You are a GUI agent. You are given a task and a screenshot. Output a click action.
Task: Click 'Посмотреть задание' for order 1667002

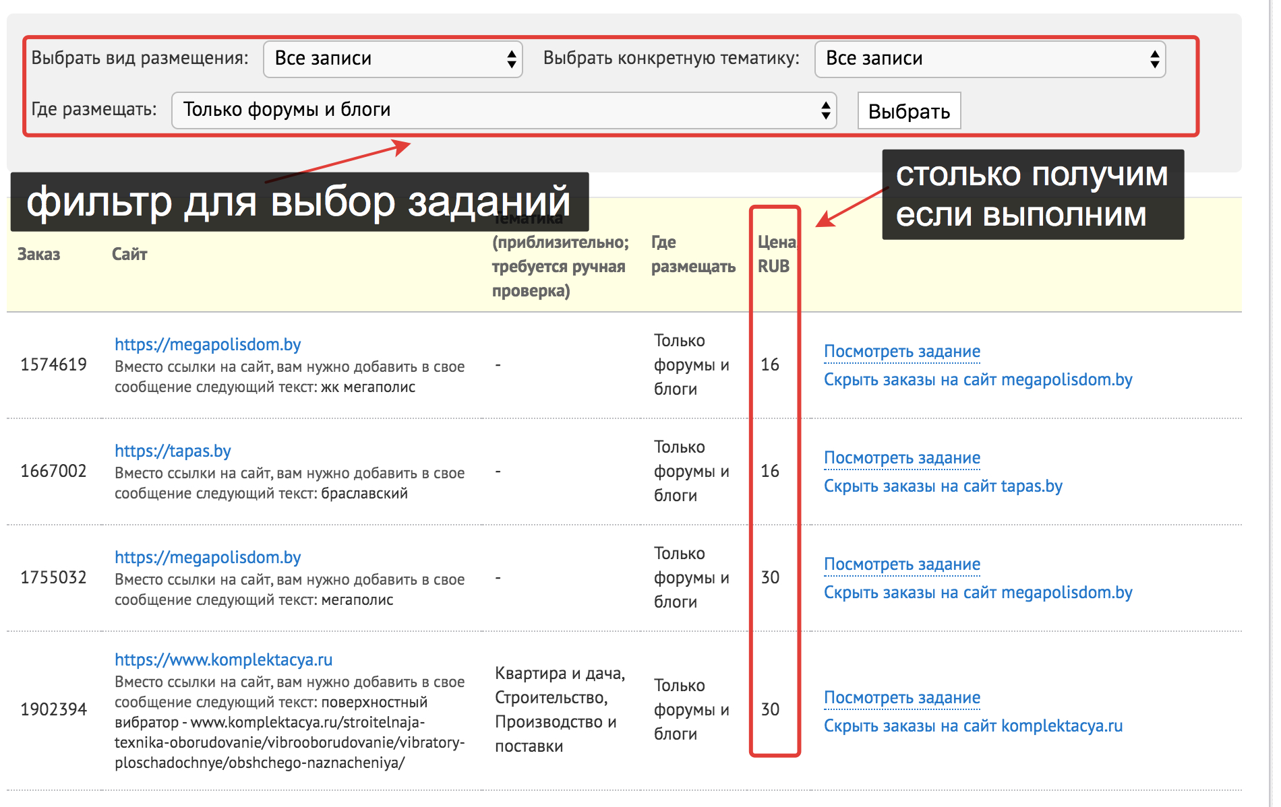pyautogui.click(x=902, y=458)
